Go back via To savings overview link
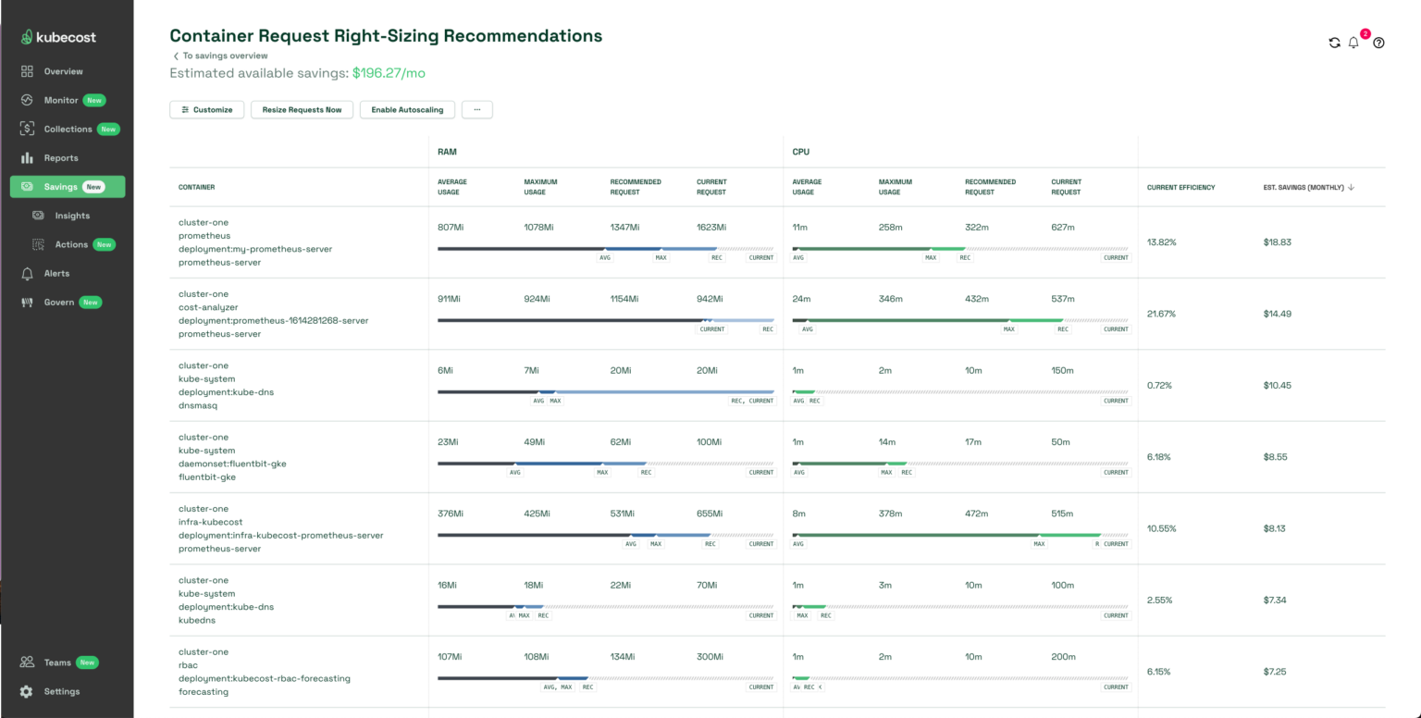This screenshot has width=1421, height=718. point(220,56)
